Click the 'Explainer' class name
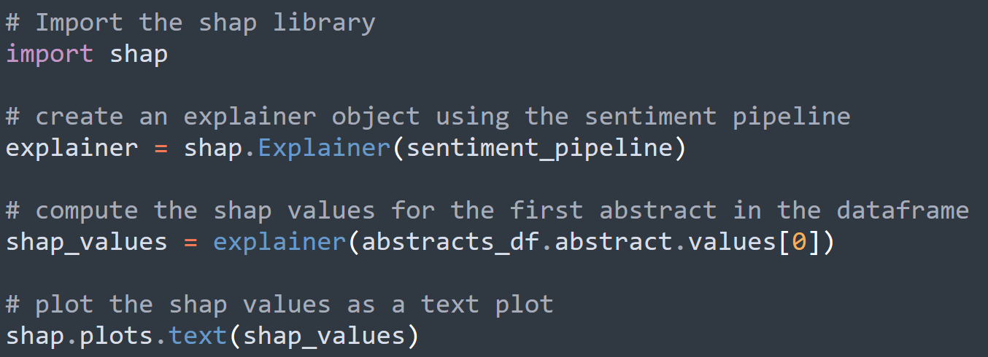 (x=324, y=149)
